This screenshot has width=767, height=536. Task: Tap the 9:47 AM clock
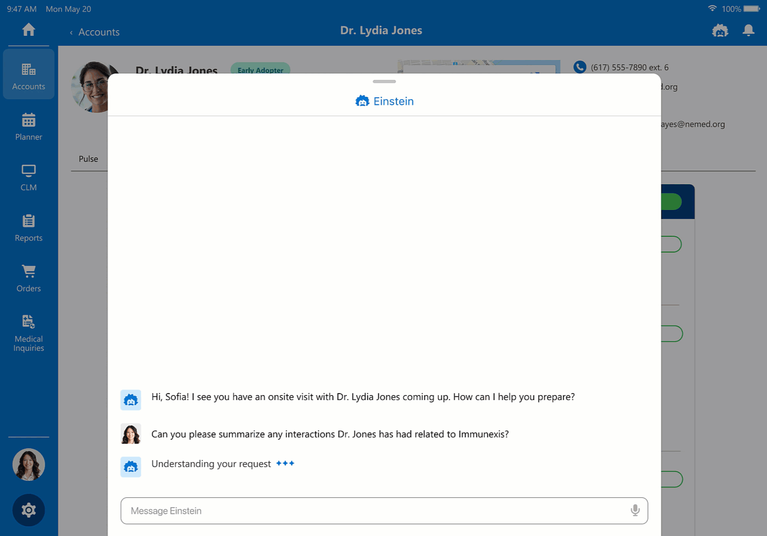tap(22, 9)
